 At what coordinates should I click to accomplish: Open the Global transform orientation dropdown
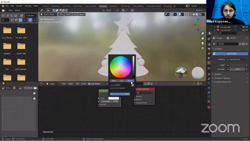[108, 11]
